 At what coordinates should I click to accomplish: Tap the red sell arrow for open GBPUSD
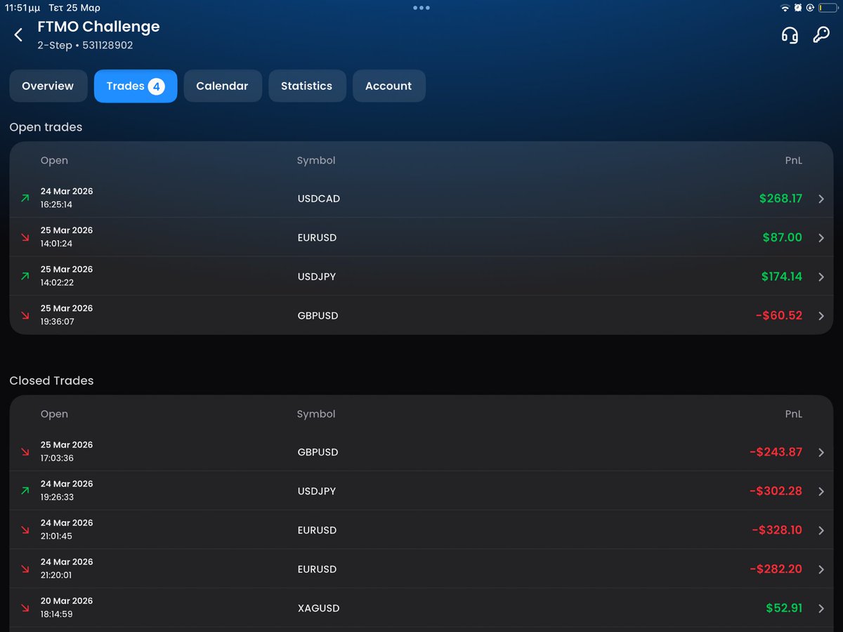[x=25, y=315]
